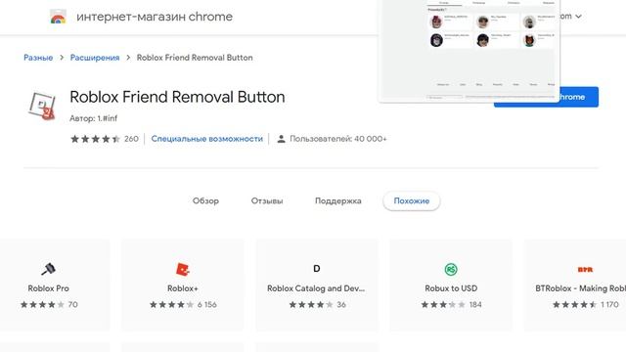The width and height of the screenshot is (626, 352).
Task: Click the extension screenshot preview thumbnail
Action: click(469, 50)
